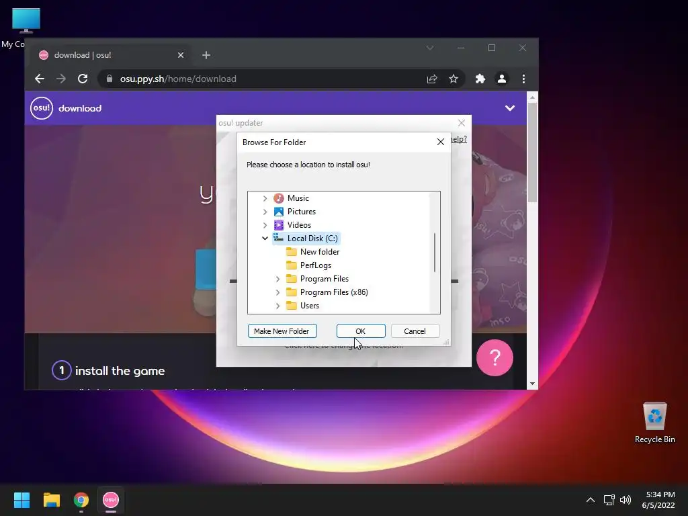The width and height of the screenshot is (688, 516).
Task: Open the Chrome extensions puzzle icon
Action: pos(480,79)
